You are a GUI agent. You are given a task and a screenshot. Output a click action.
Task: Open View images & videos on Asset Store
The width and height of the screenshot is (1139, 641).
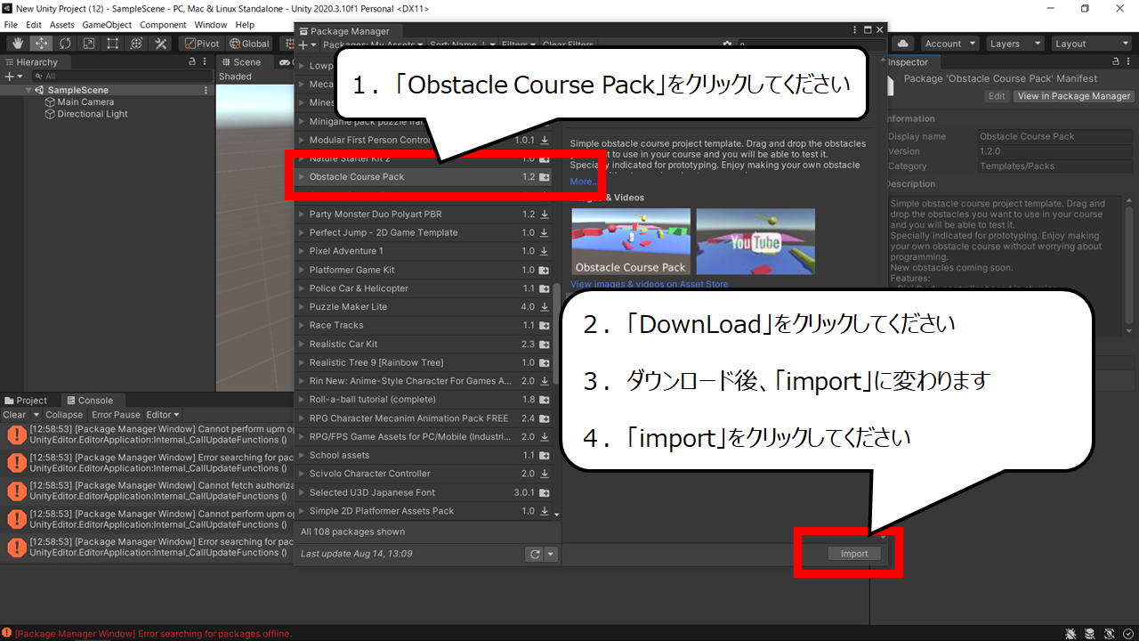[x=649, y=284]
